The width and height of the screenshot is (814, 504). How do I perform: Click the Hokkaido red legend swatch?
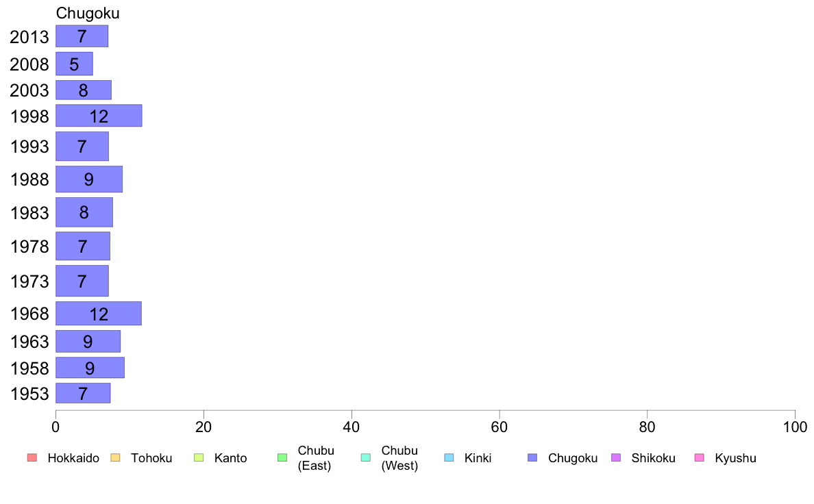click(32, 457)
